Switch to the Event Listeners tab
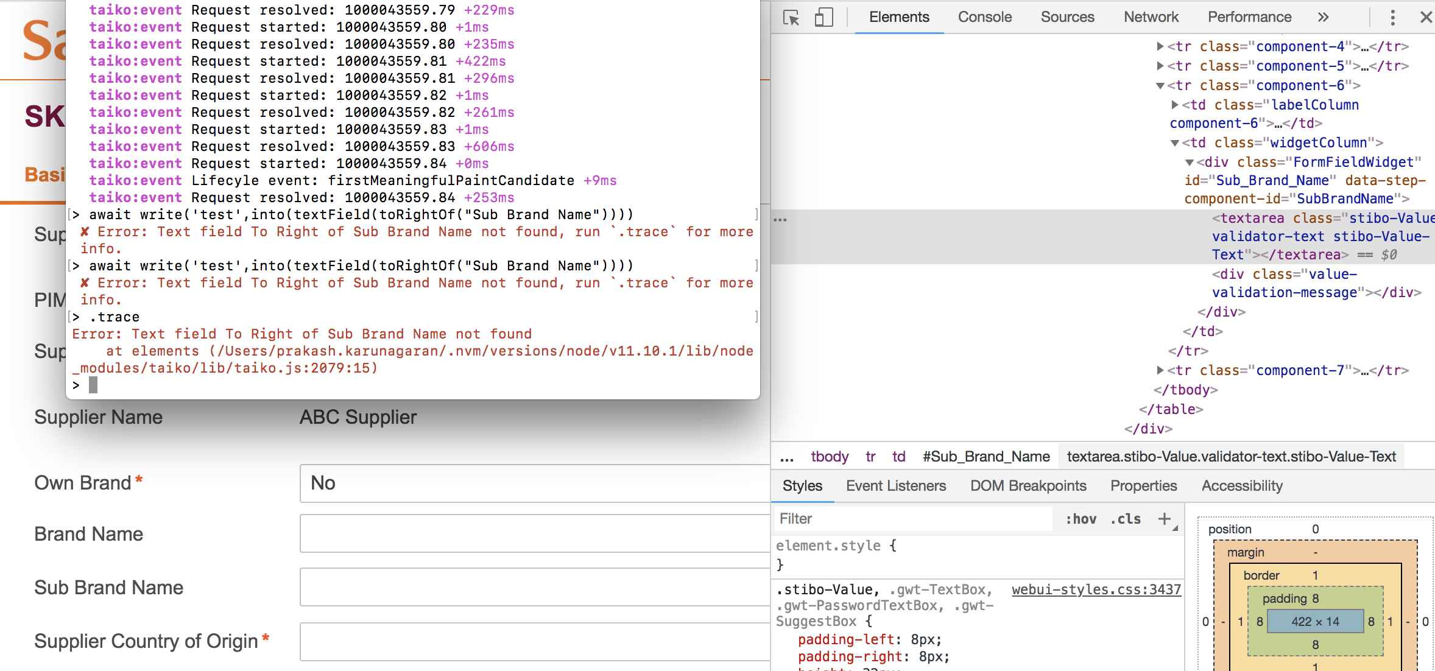Viewport: 1435px width, 671px height. click(895, 485)
